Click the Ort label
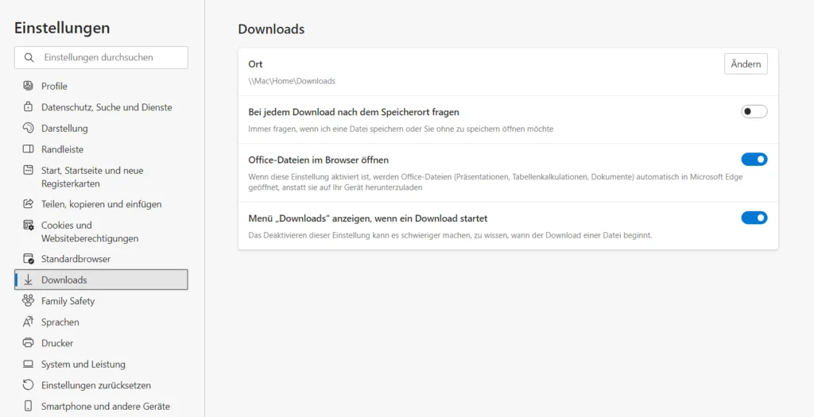This screenshot has width=814, height=417. coord(255,64)
